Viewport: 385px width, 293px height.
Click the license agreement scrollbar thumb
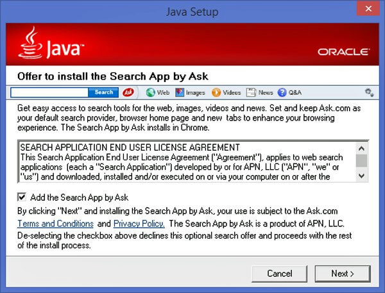361,160
